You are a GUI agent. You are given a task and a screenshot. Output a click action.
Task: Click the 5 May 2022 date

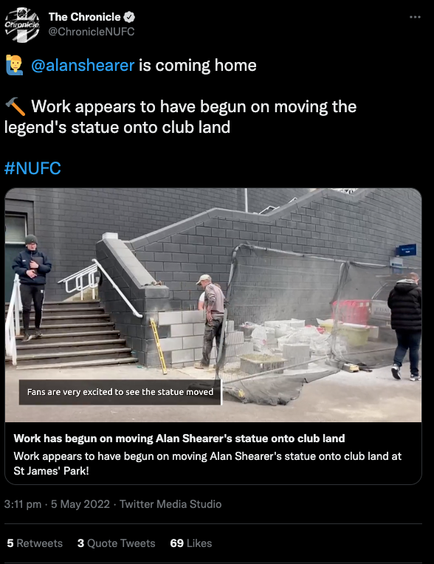(80, 504)
